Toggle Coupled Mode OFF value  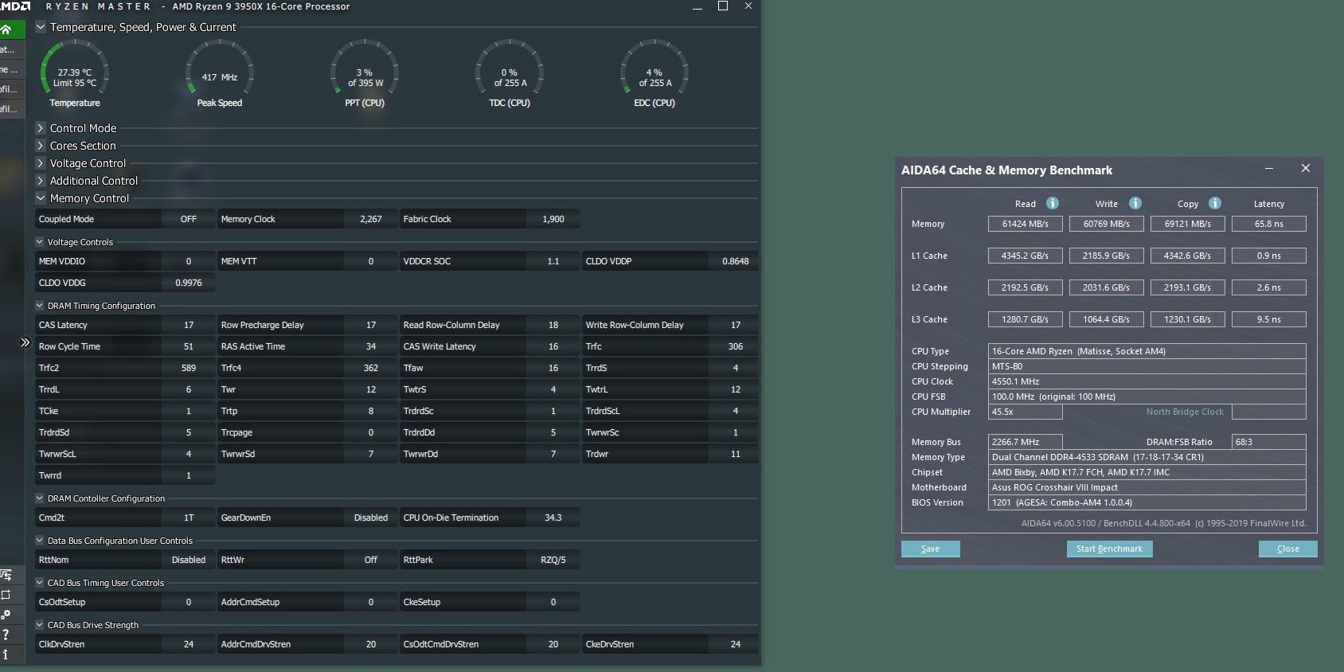coord(189,219)
